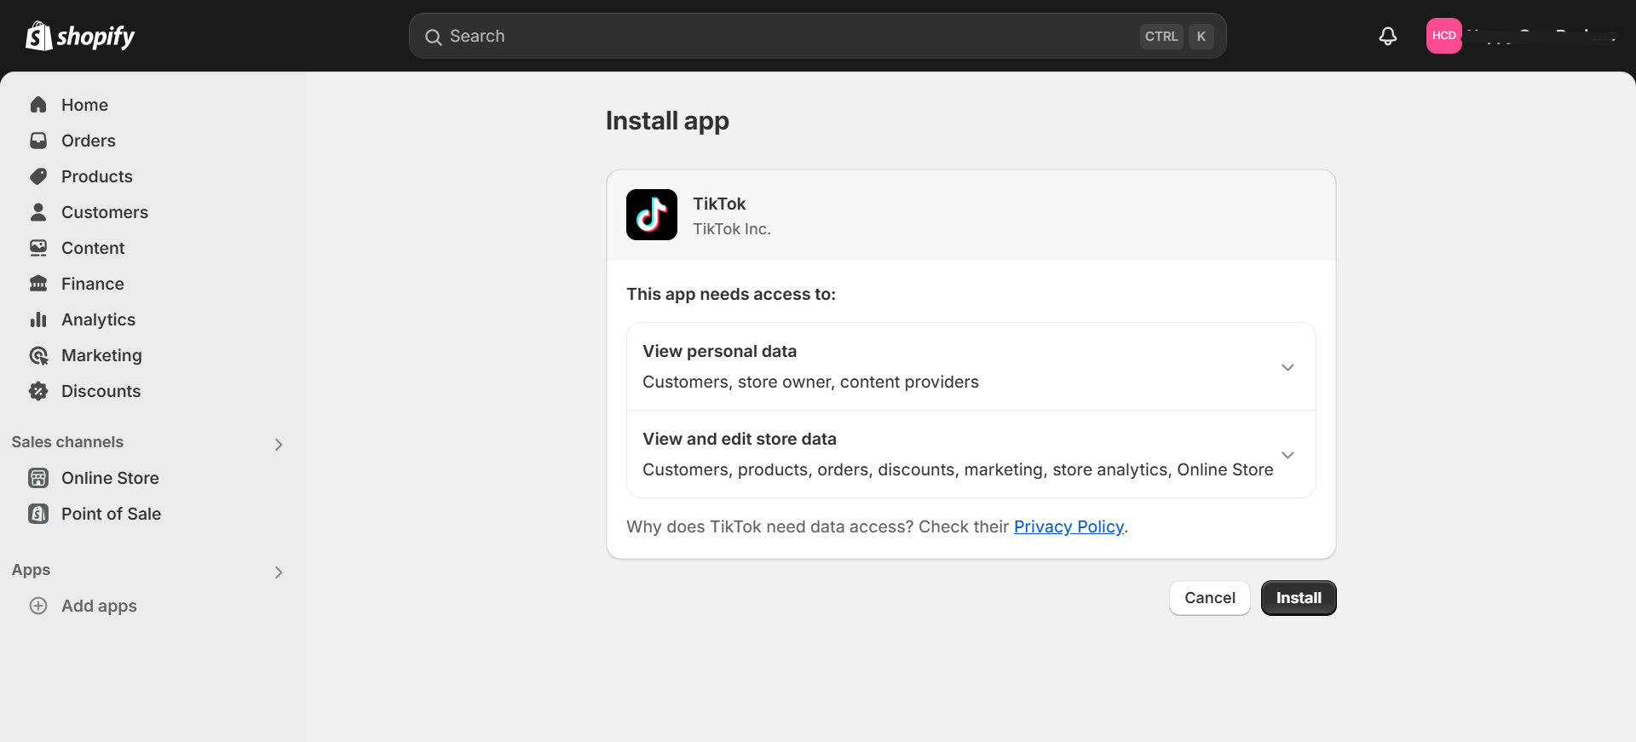Screen dimensions: 1636x742
Task: Click the Products tag icon
Action: click(38, 176)
